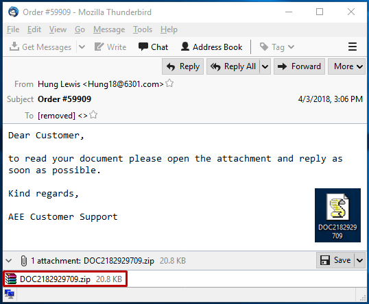This screenshot has height=304, width=369.
Task: Click the online status icon in status bar
Action: pyautogui.click(x=10, y=294)
